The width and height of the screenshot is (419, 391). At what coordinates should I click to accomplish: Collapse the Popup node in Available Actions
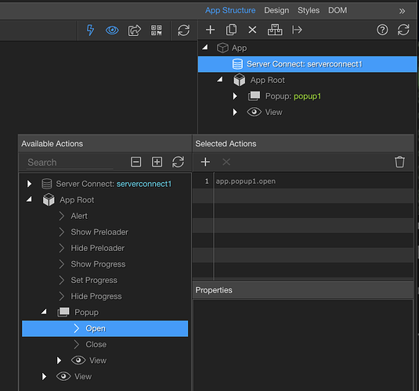pyautogui.click(x=44, y=311)
